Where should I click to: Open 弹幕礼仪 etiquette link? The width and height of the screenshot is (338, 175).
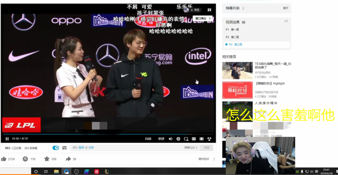191,148
